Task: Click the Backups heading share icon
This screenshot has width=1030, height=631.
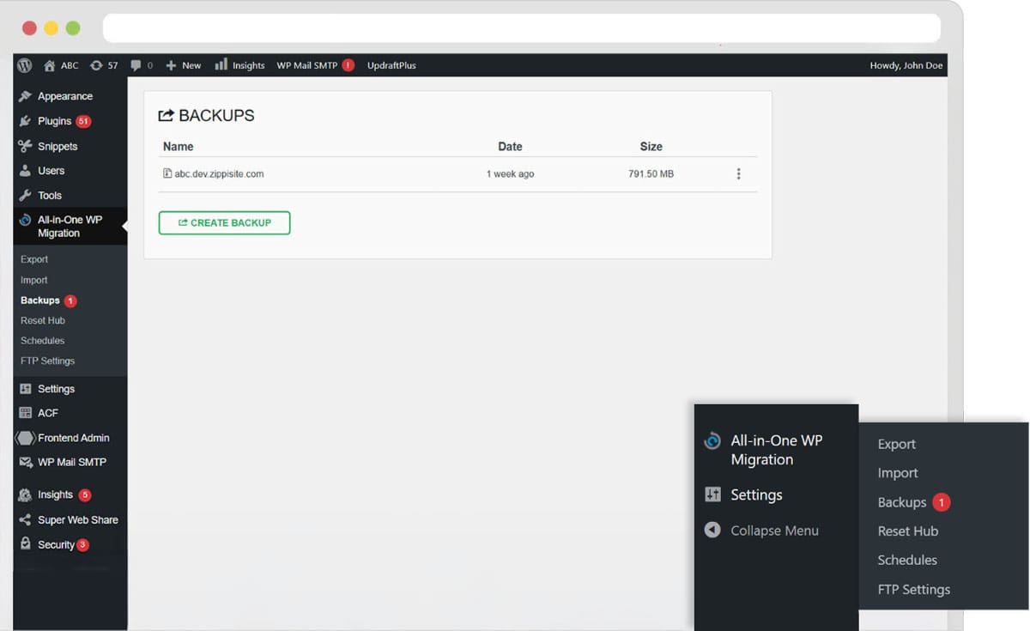Action: coord(167,115)
